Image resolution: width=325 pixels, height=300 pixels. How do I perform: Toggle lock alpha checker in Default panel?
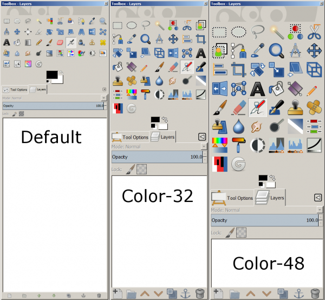[21, 114]
